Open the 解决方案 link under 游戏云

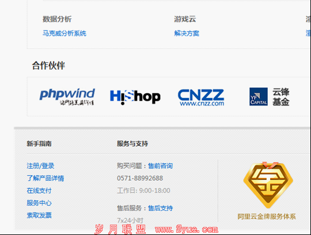point(187,33)
